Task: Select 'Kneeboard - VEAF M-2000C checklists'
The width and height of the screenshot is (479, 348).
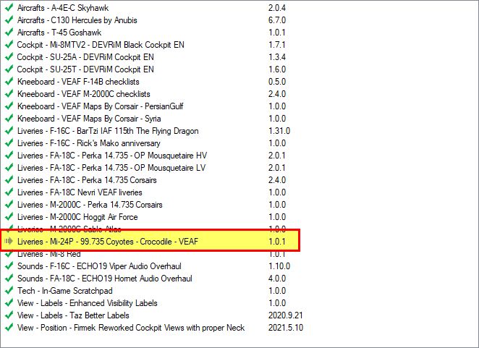Action: coord(84,94)
